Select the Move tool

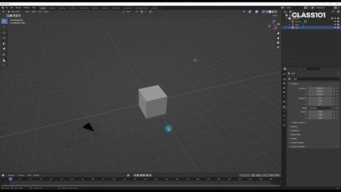4,33
